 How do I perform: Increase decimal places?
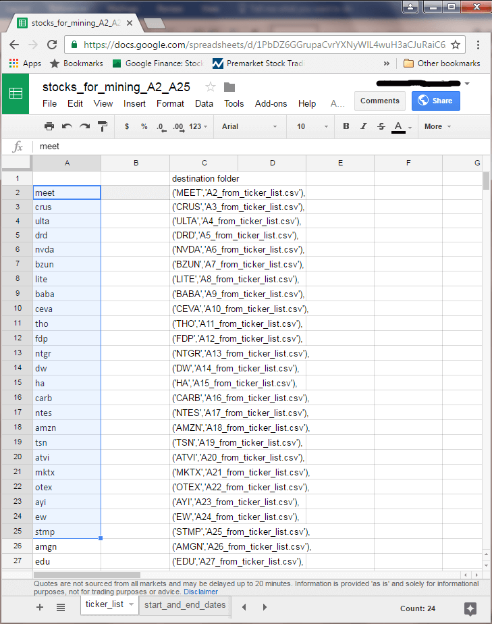179,127
